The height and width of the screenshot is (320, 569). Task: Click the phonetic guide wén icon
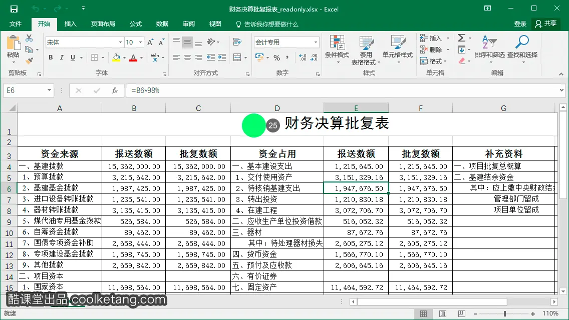point(155,57)
